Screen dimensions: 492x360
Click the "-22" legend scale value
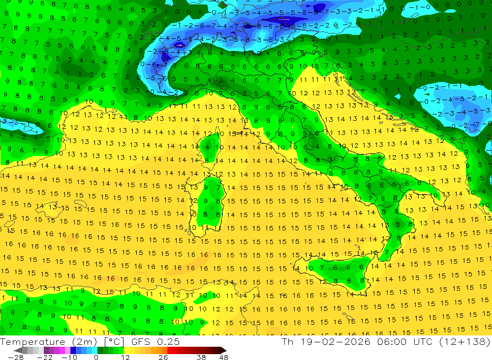point(45,357)
